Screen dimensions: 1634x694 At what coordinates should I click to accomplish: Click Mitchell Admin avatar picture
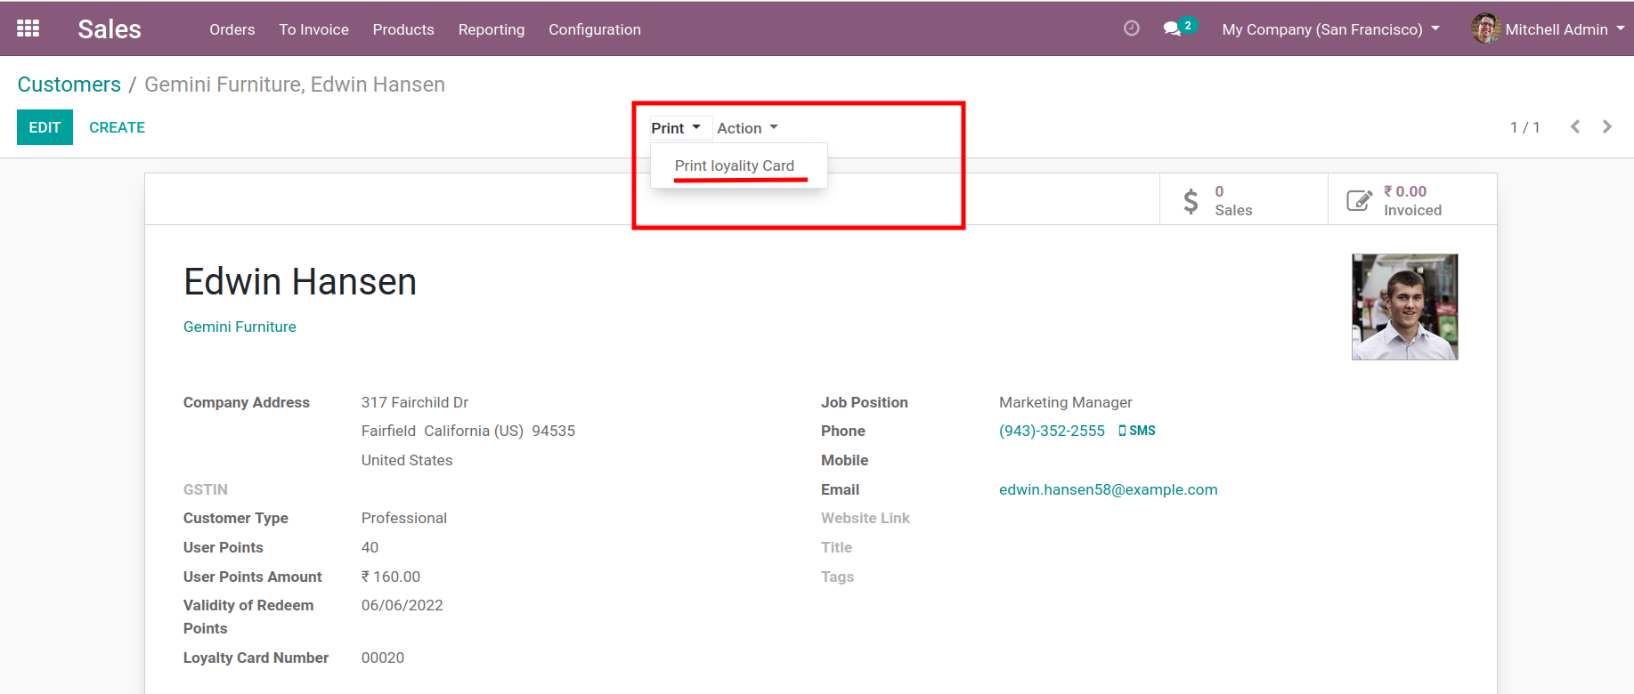tap(1484, 28)
